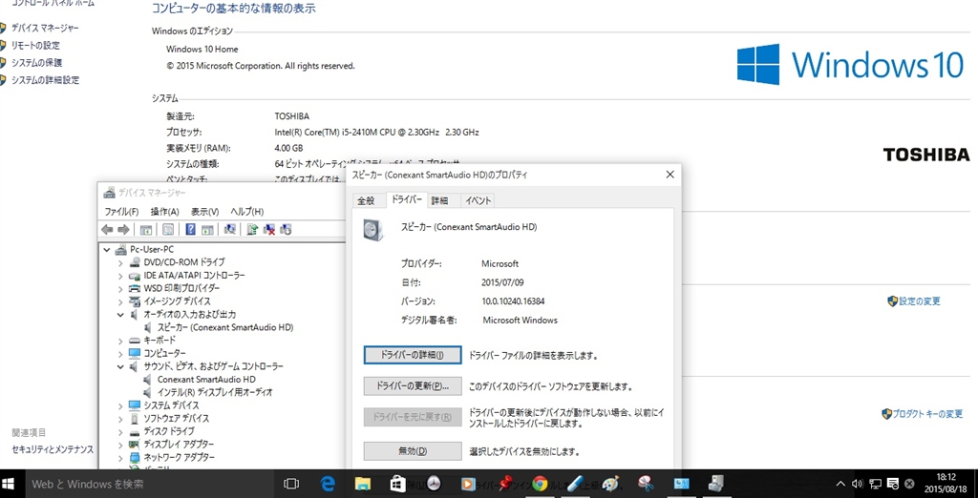Expand the ネットワーク アダプター node

(121, 457)
